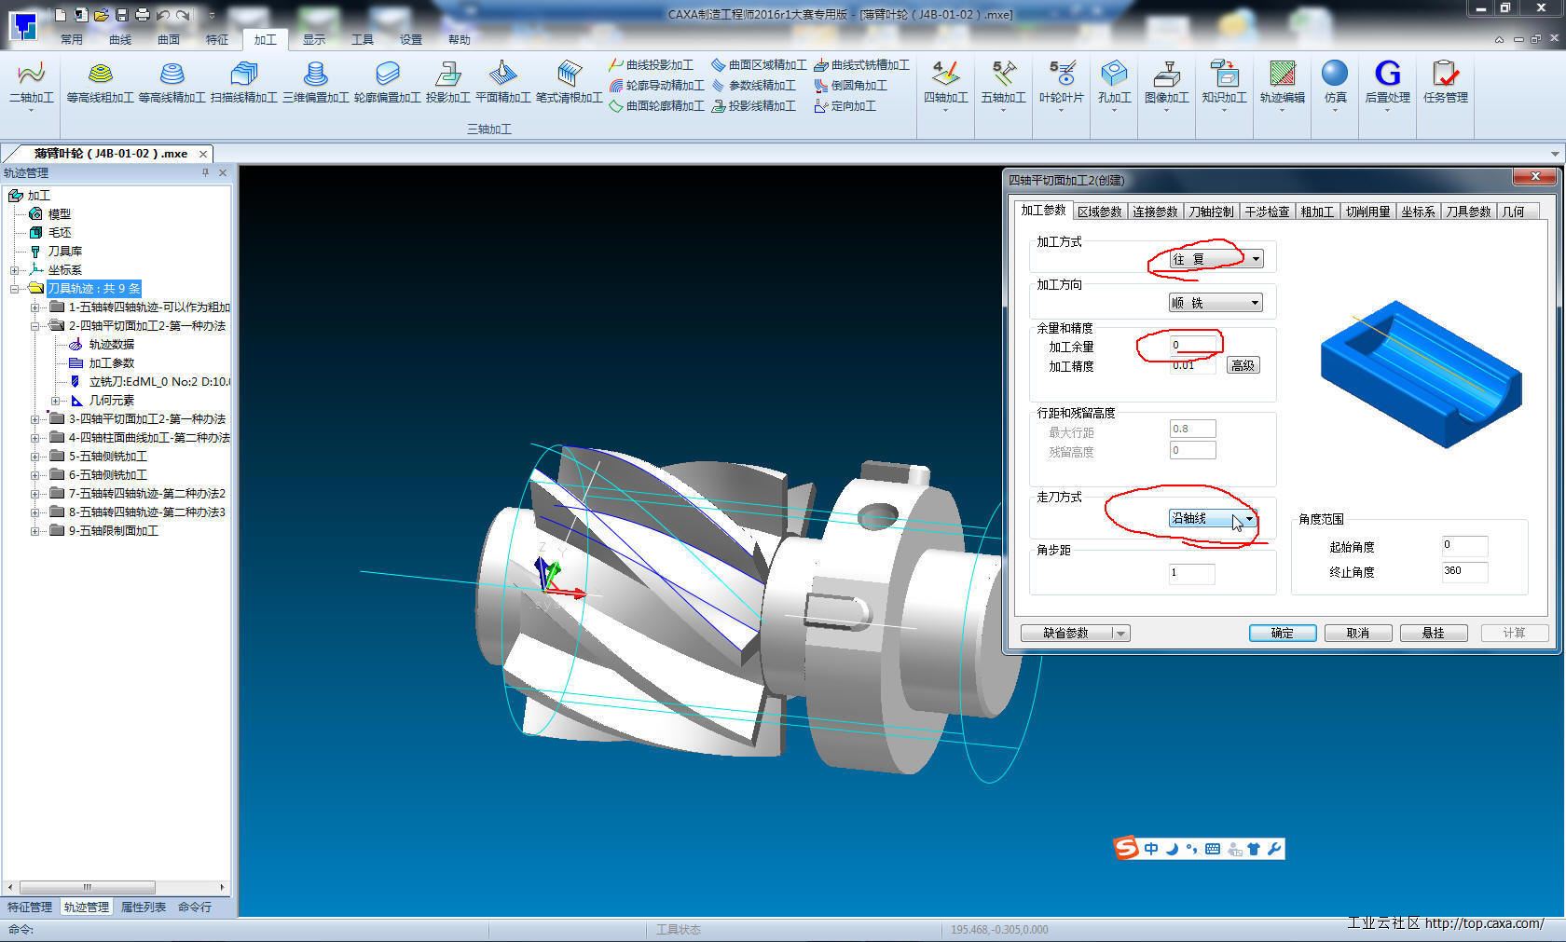Click the 确定 button in dialog
This screenshot has width=1566, height=942.
[x=1282, y=633]
